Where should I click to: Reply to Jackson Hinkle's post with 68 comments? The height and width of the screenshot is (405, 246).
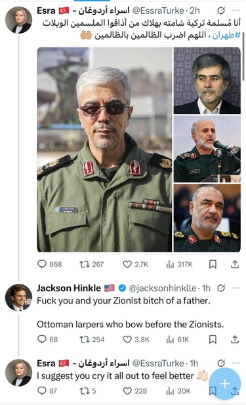(x=48, y=339)
